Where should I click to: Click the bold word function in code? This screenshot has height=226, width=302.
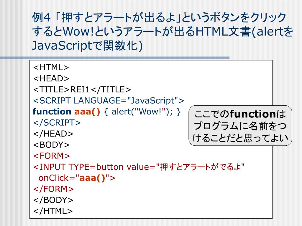coord(52,112)
